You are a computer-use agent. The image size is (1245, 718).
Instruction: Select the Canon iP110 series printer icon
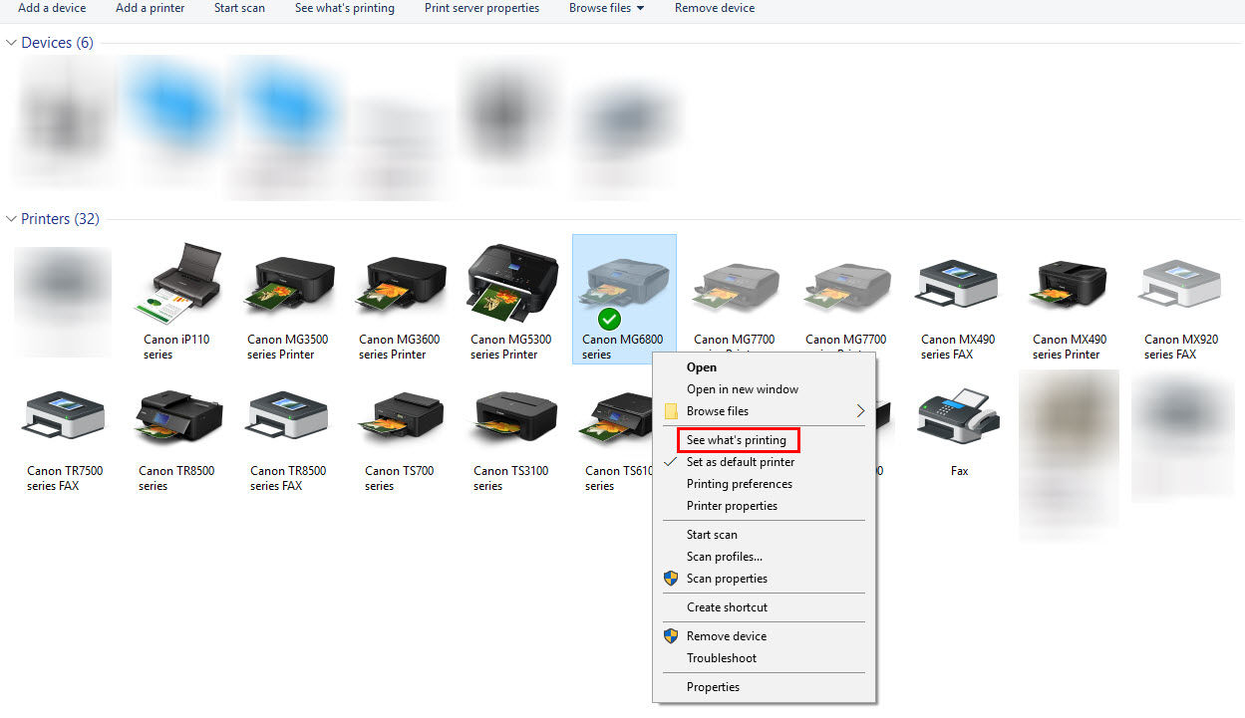pyautogui.click(x=176, y=282)
